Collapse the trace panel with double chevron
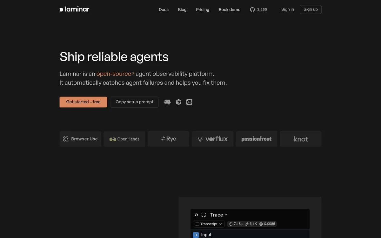This screenshot has height=238, width=381. pyautogui.click(x=196, y=215)
